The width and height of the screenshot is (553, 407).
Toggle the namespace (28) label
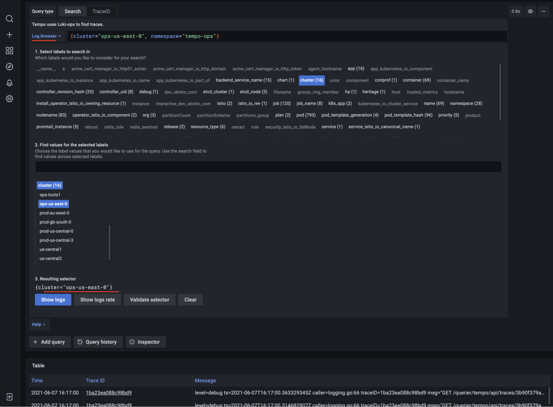coord(466,103)
